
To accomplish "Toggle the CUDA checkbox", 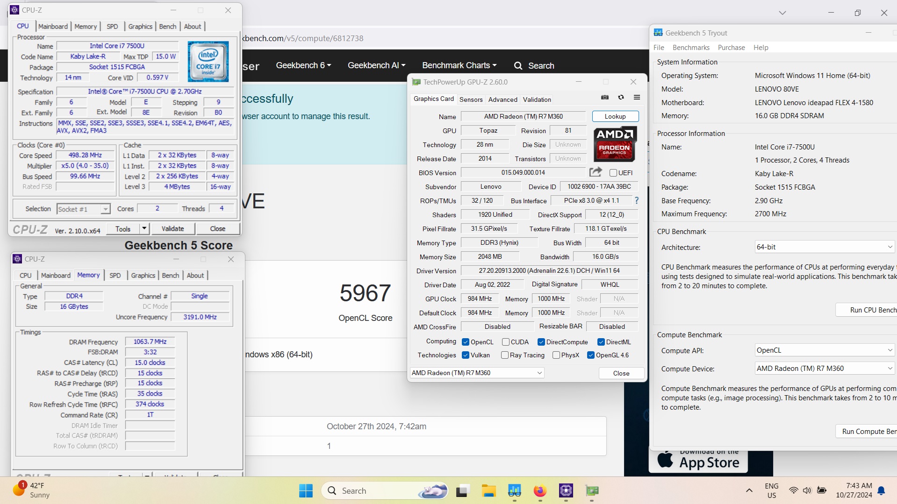I will coord(506,342).
